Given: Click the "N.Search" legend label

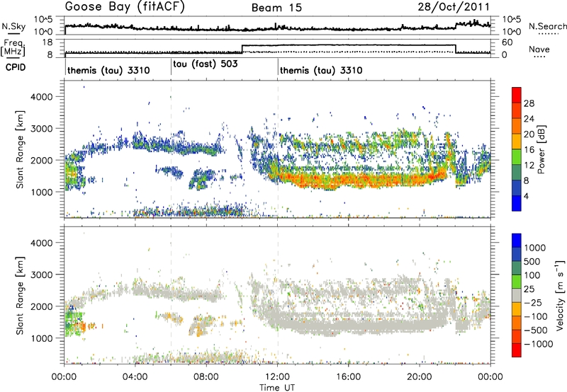Looking at the screenshot, I should click(x=547, y=26).
